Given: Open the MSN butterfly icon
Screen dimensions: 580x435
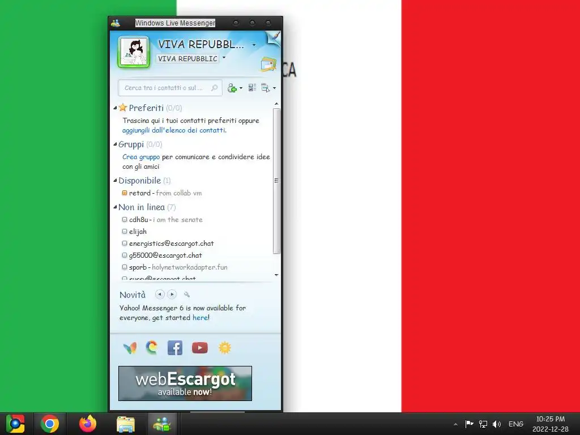Looking at the screenshot, I should [130, 348].
